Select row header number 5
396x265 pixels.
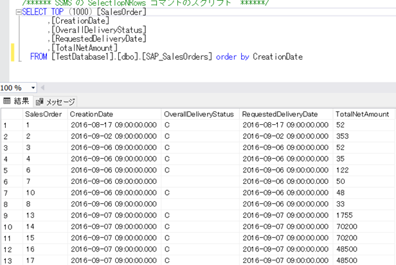(x=12, y=170)
